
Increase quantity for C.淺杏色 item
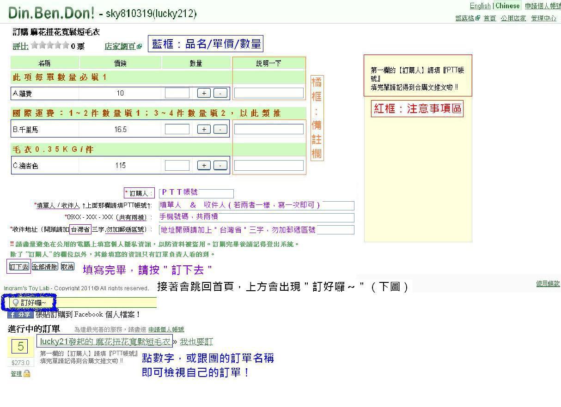click(x=204, y=165)
